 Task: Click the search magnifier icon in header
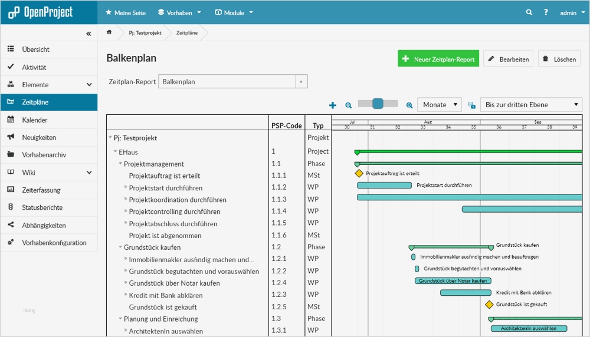click(529, 12)
